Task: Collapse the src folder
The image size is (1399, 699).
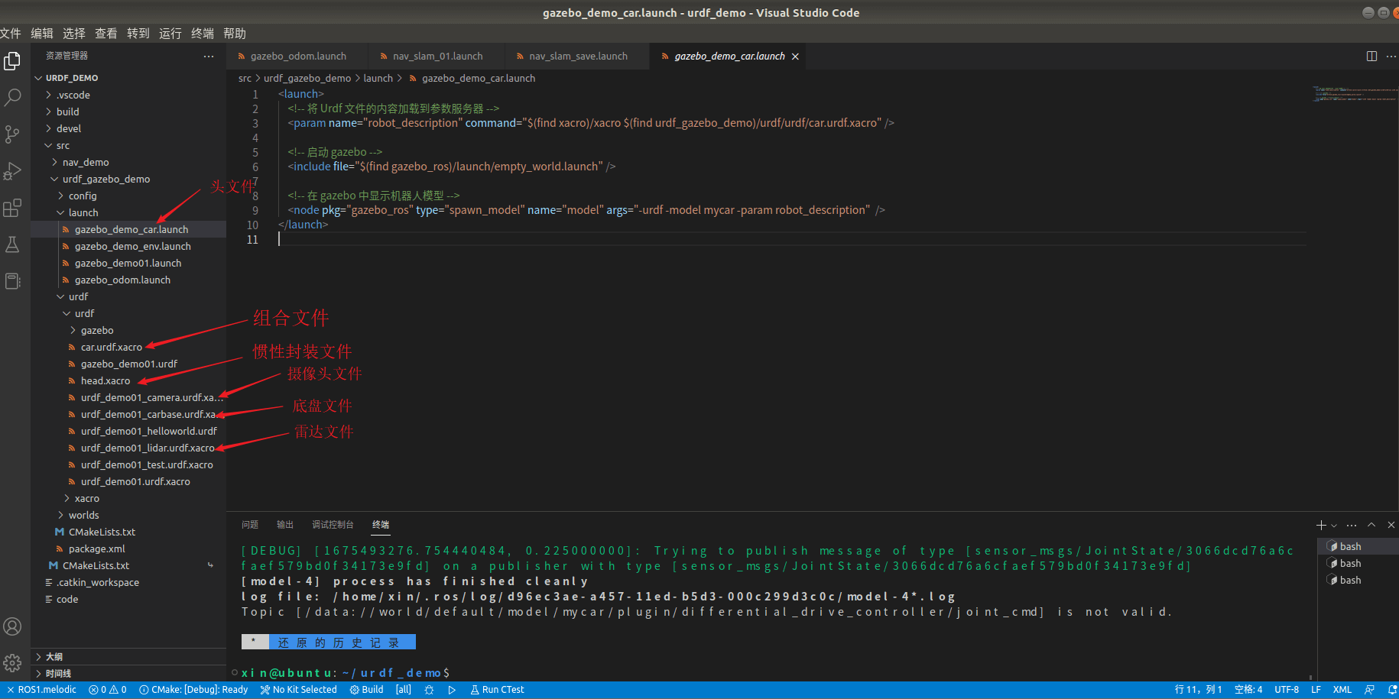Action: [128, 145]
